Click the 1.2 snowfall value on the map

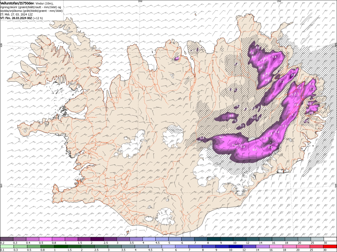tap(277, 132)
